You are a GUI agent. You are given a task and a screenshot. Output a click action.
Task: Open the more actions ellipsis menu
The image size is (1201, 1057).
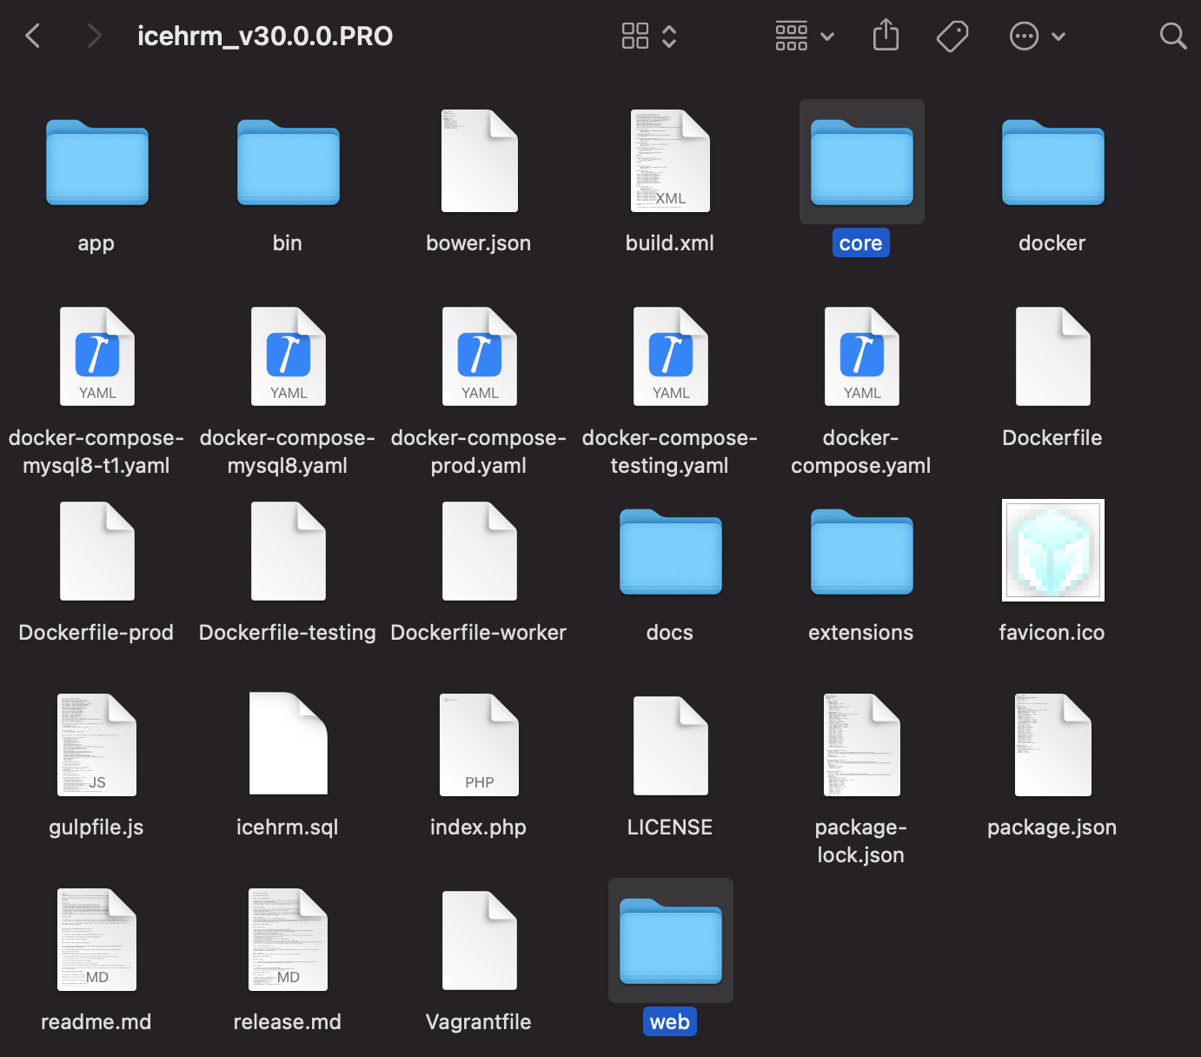[x=1037, y=36]
